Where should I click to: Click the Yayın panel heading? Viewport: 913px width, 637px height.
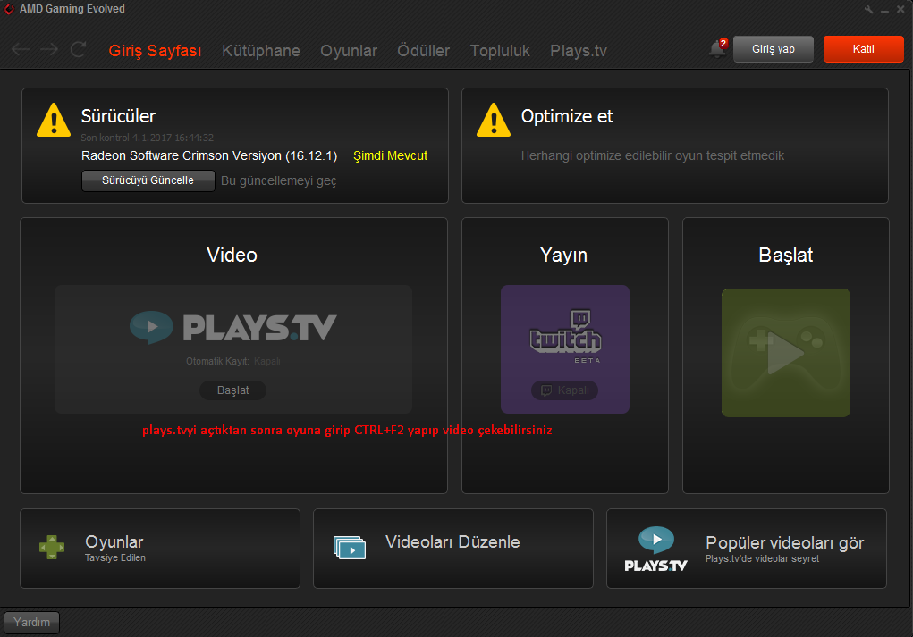click(563, 255)
